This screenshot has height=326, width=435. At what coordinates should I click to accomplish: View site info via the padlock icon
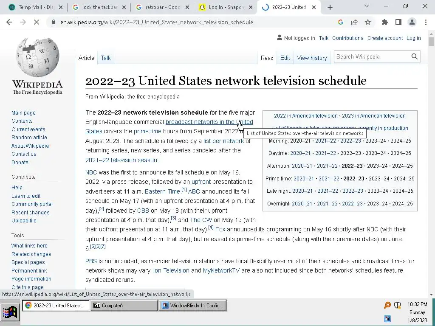(54, 22)
